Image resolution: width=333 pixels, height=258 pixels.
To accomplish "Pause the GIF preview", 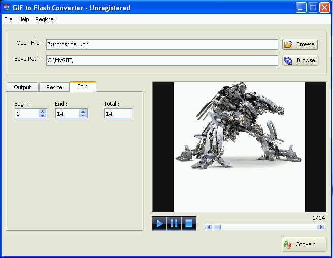I will point(174,224).
